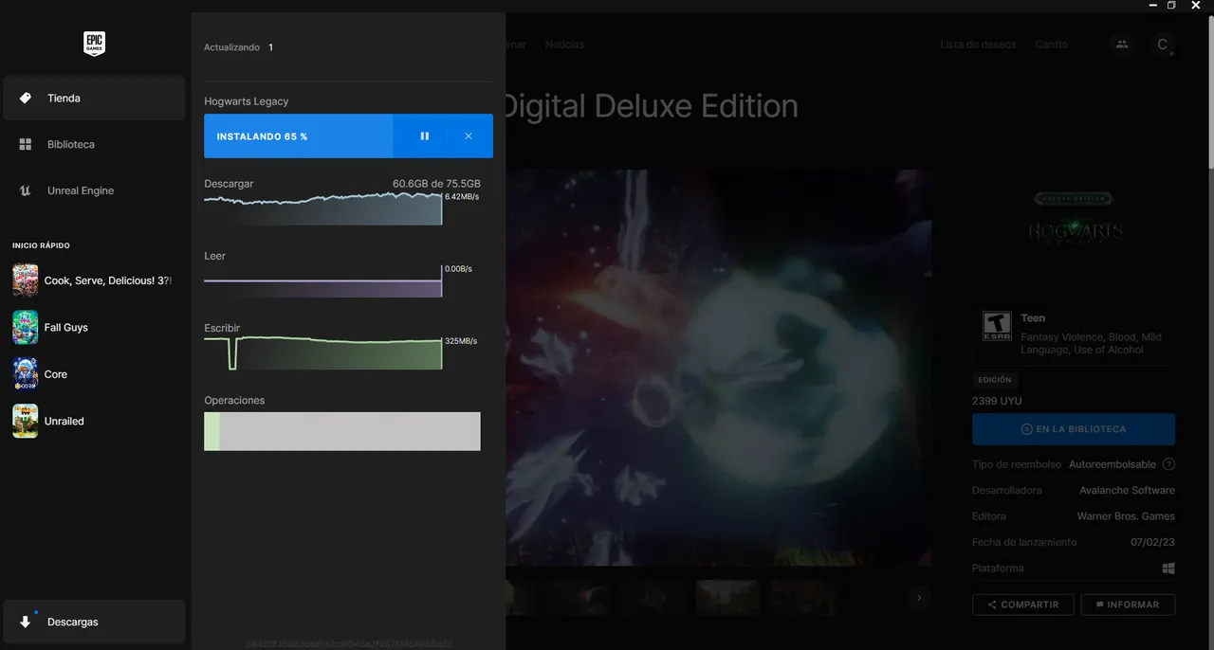Viewport: 1214px width, 650px height.
Task: Click the Hogwarts Legacy Deluxe Edition logo
Action: tap(1074, 221)
